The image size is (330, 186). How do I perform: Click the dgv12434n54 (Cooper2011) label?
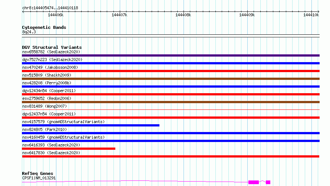point(49,91)
